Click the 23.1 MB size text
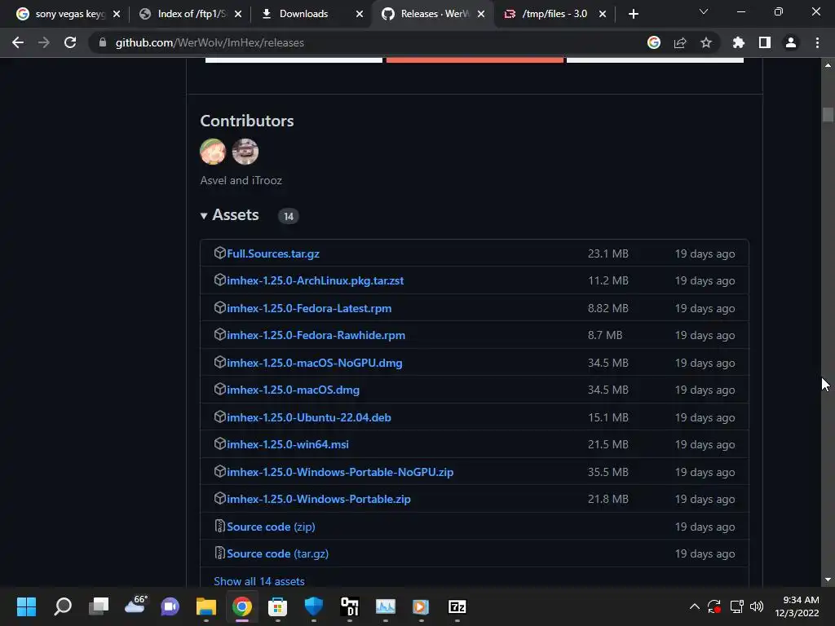Image resolution: width=835 pixels, height=626 pixels. click(x=608, y=253)
